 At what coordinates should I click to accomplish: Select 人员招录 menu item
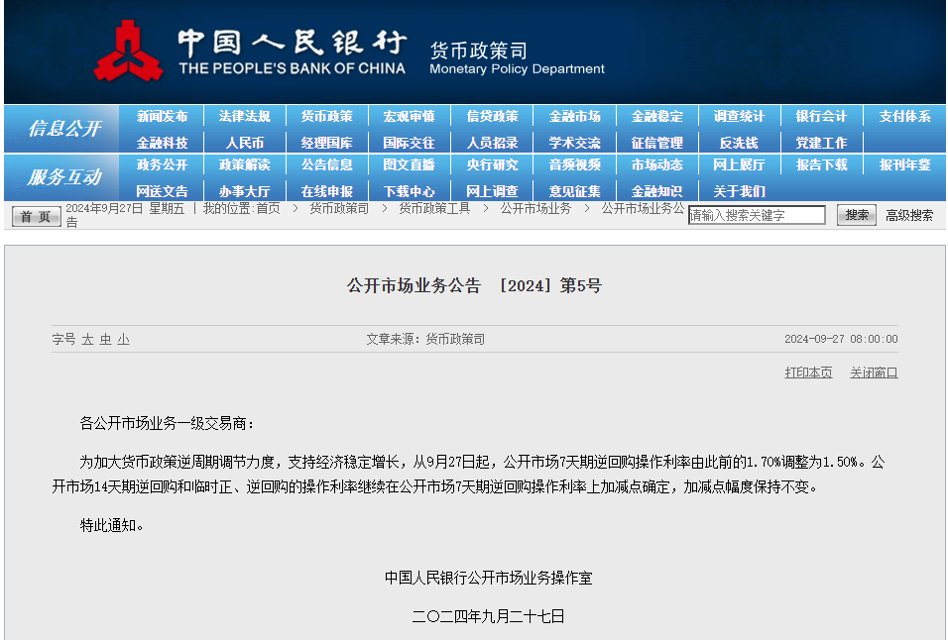(x=492, y=143)
